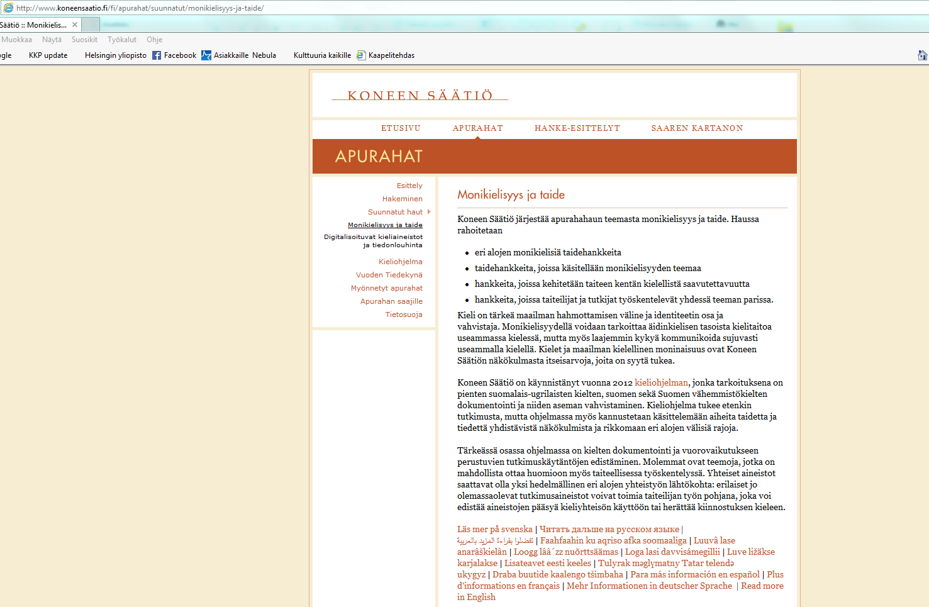
Task: Go to SAAREN KARTANON navigation item
Action: click(697, 128)
